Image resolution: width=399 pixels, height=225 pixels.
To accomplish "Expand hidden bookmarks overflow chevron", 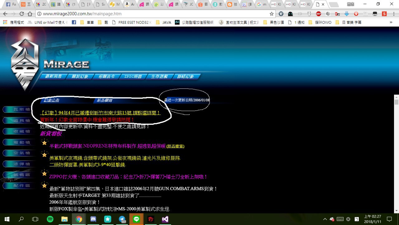I will [x=391, y=22].
